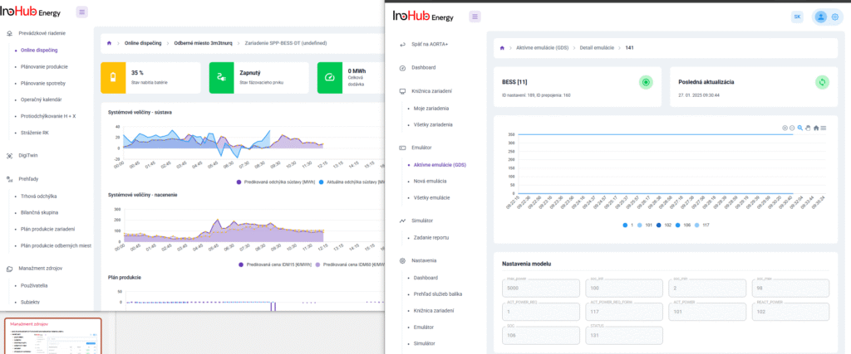The image size is (851, 354).
Task: Expand the Simulátor sidebar section
Action: click(x=425, y=221)
